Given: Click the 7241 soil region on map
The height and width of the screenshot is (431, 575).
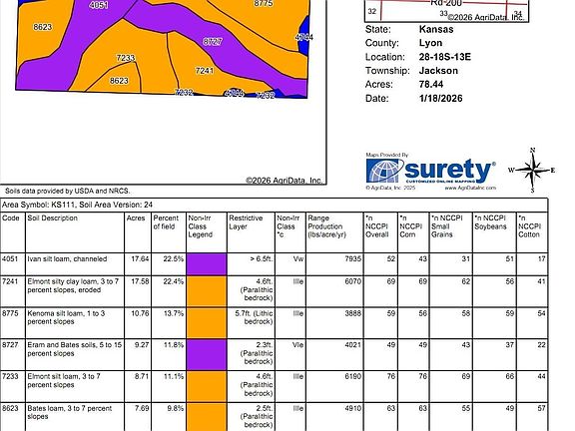Looking at the screenshot, I should 205,71.
